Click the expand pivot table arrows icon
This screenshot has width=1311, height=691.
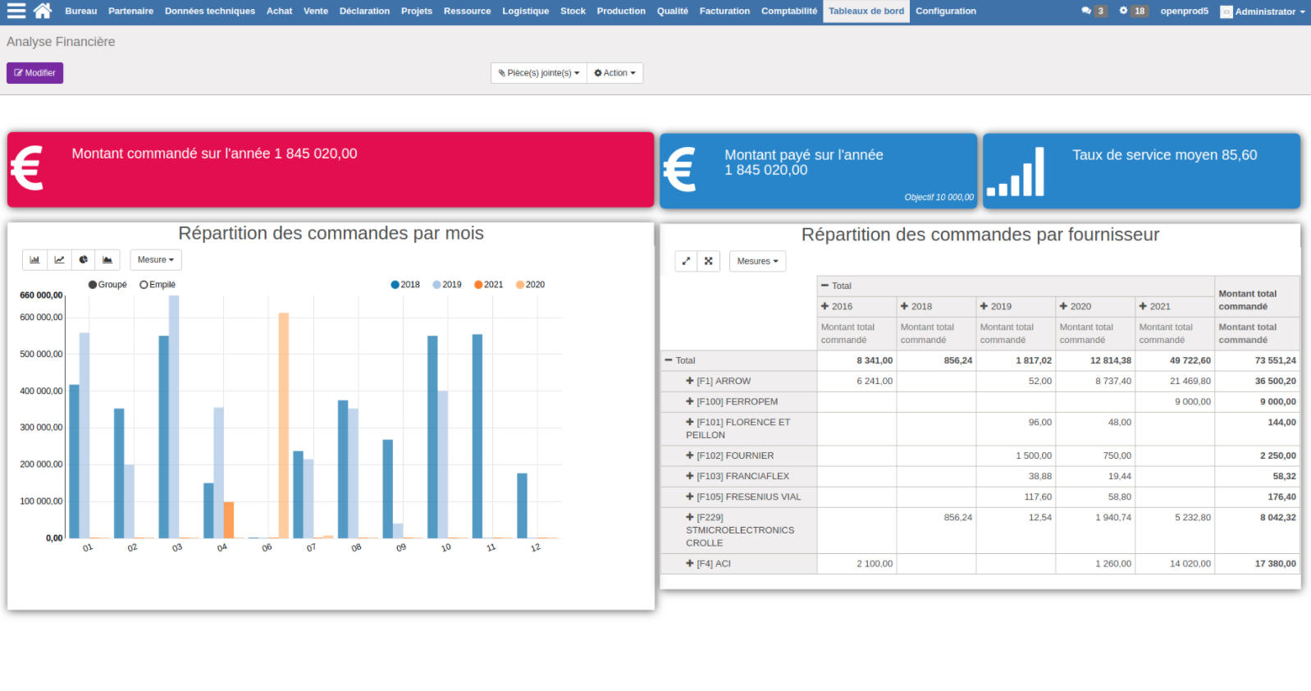click(x=686, y=261)
